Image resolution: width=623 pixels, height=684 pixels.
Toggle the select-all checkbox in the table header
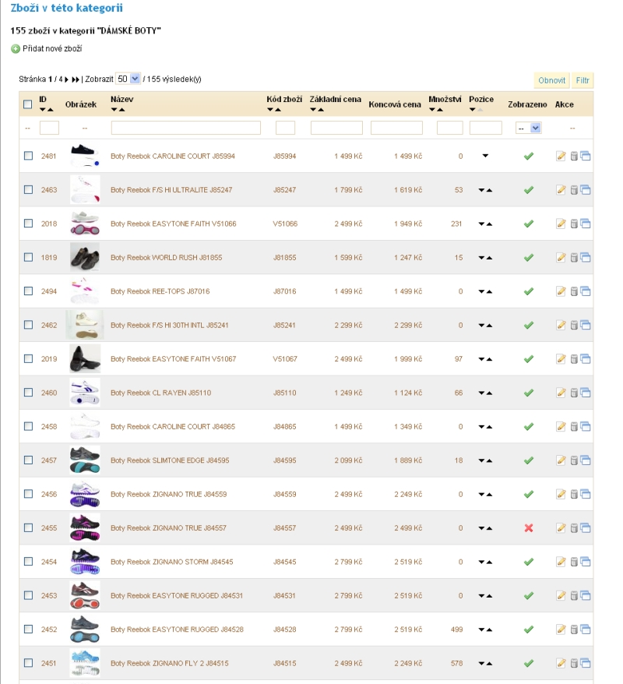pos(28,104)
